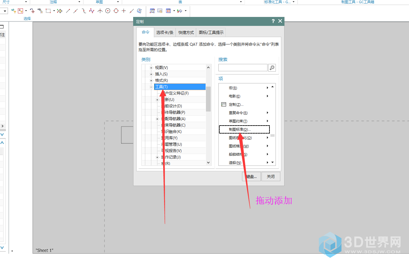409x262 pixels.
Task: Click the blue grid window layout icon
Action: pyautogui.click(x=169, y=11)
